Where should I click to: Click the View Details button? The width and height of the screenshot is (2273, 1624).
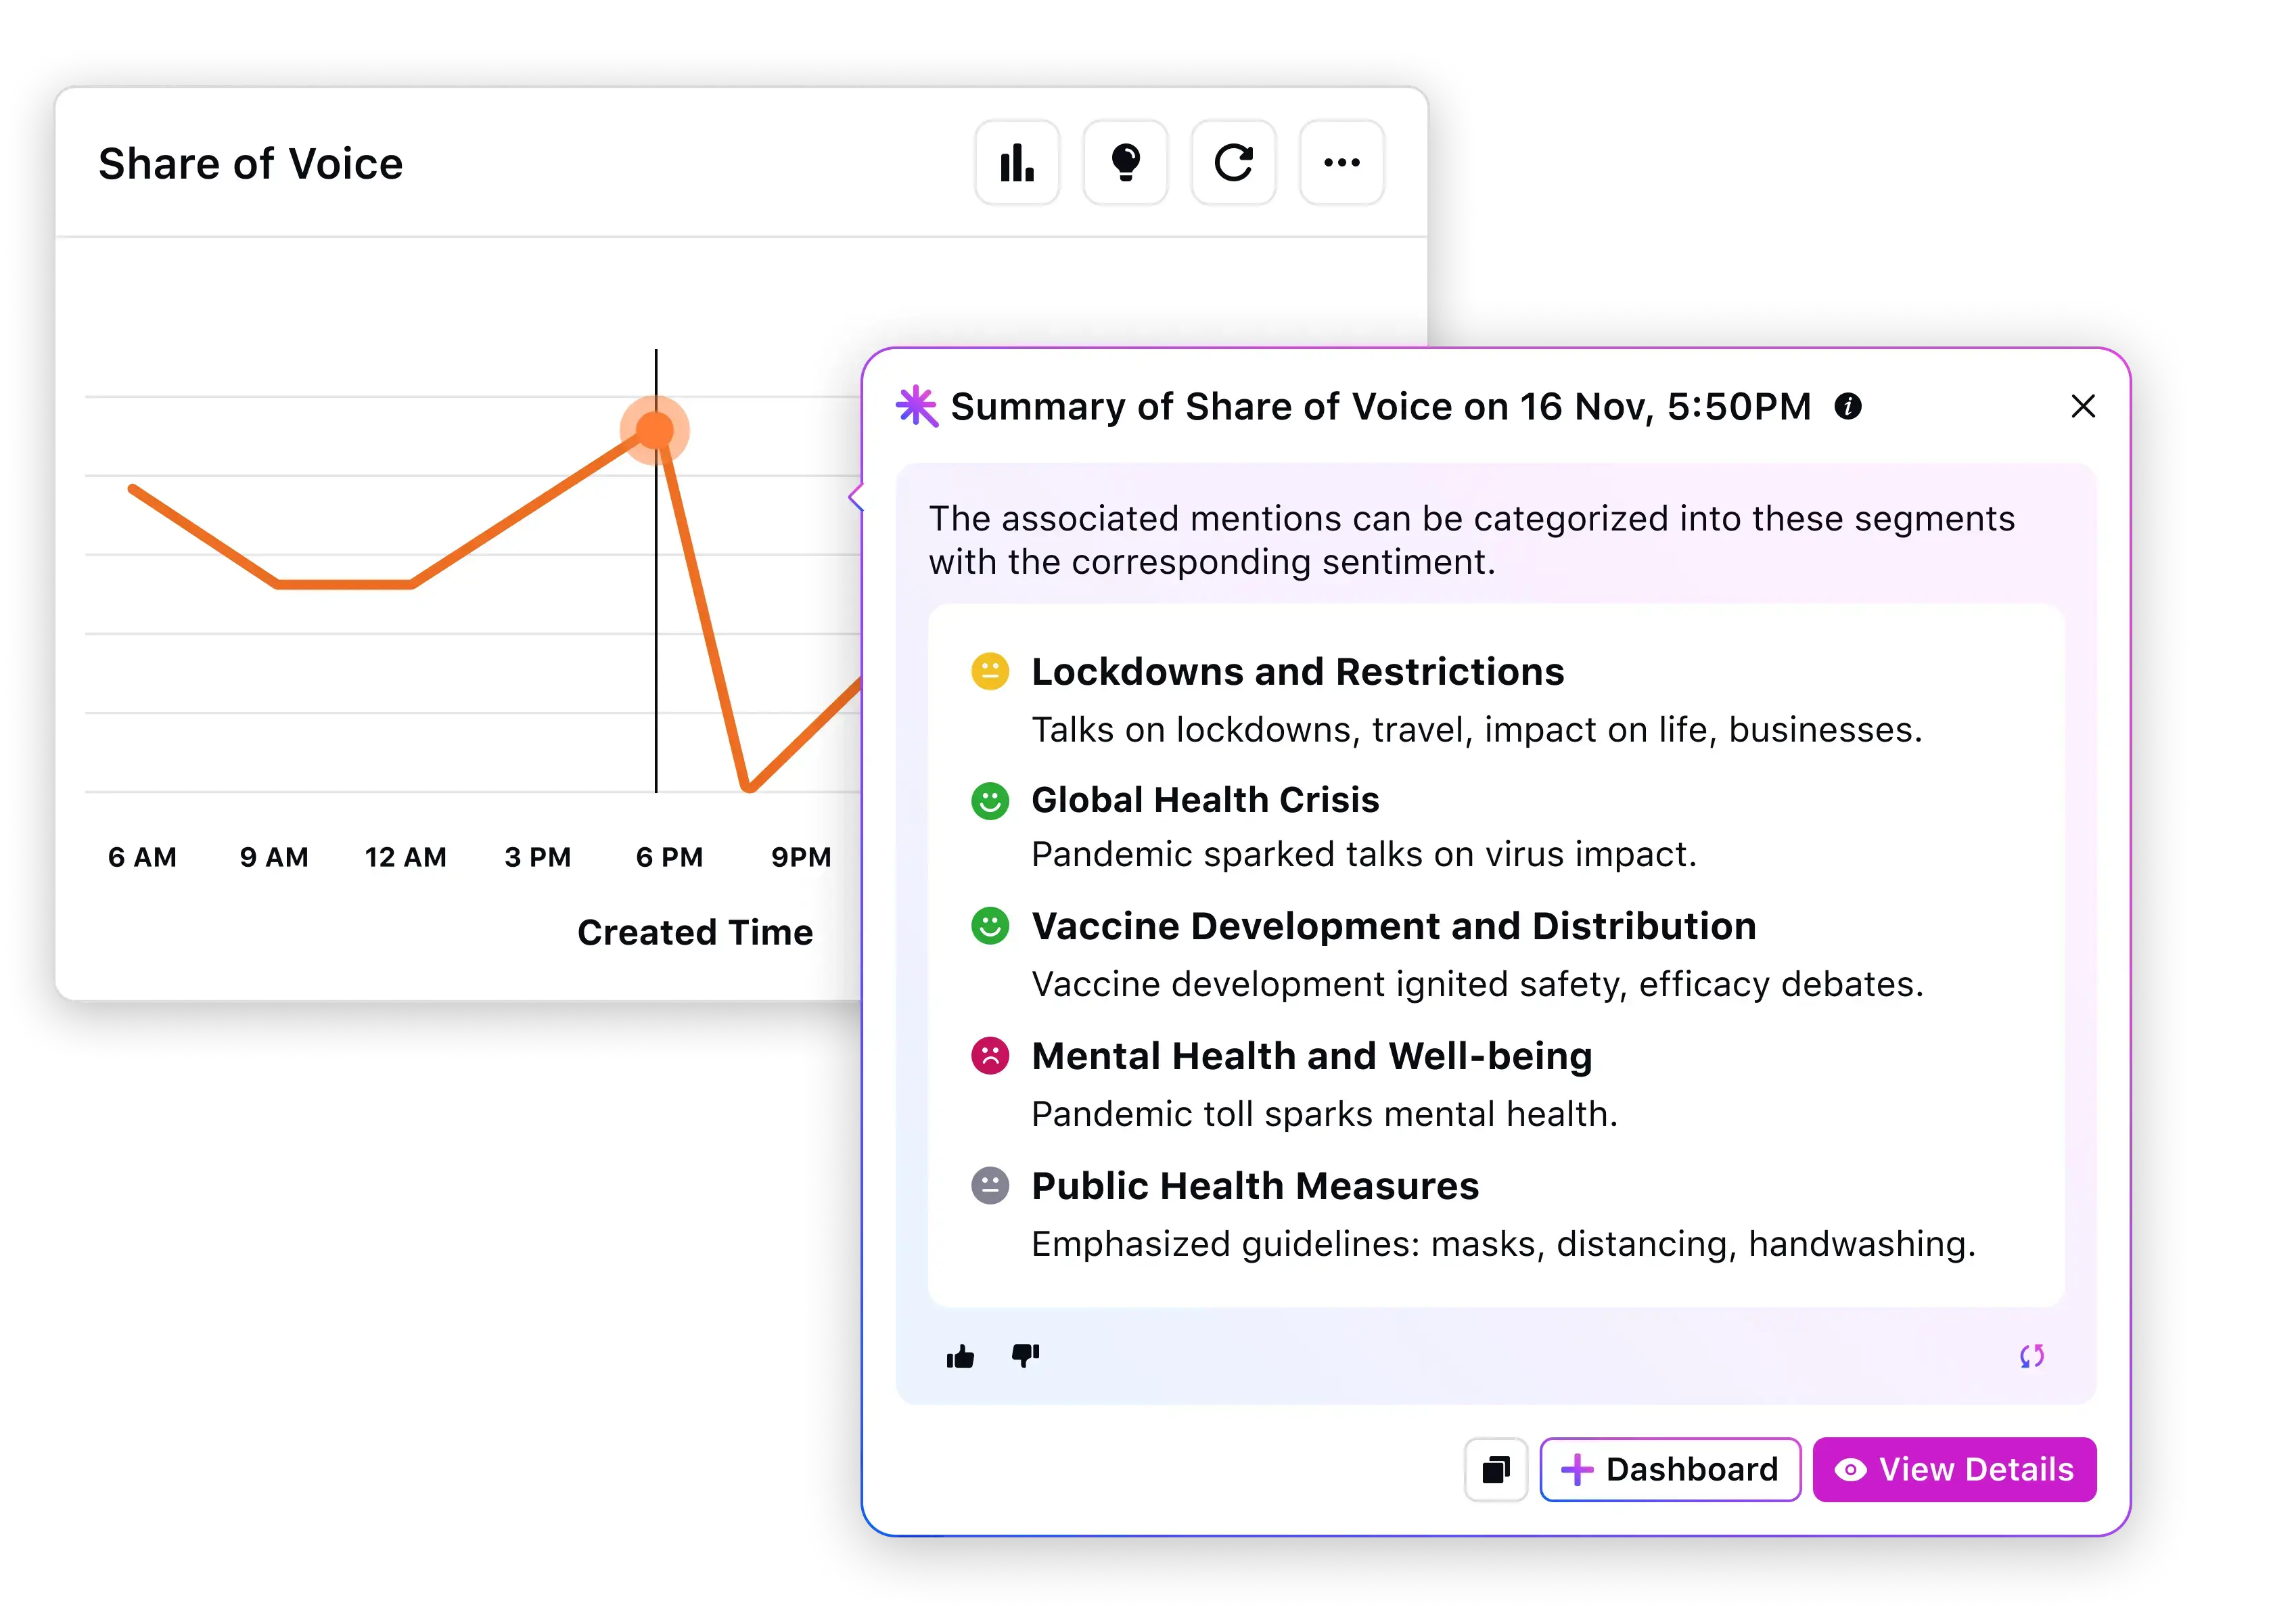click(x=1954, y=1469)
